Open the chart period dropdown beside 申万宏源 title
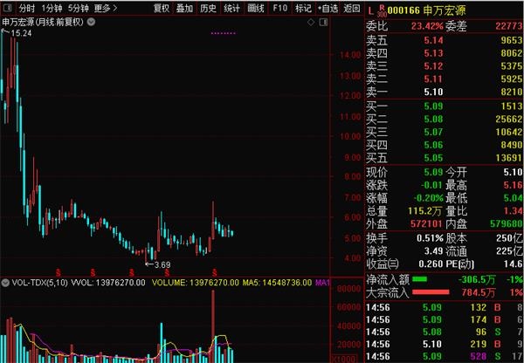Image resolution: width=524 pixels, height=363 pixels. point(91,22)
